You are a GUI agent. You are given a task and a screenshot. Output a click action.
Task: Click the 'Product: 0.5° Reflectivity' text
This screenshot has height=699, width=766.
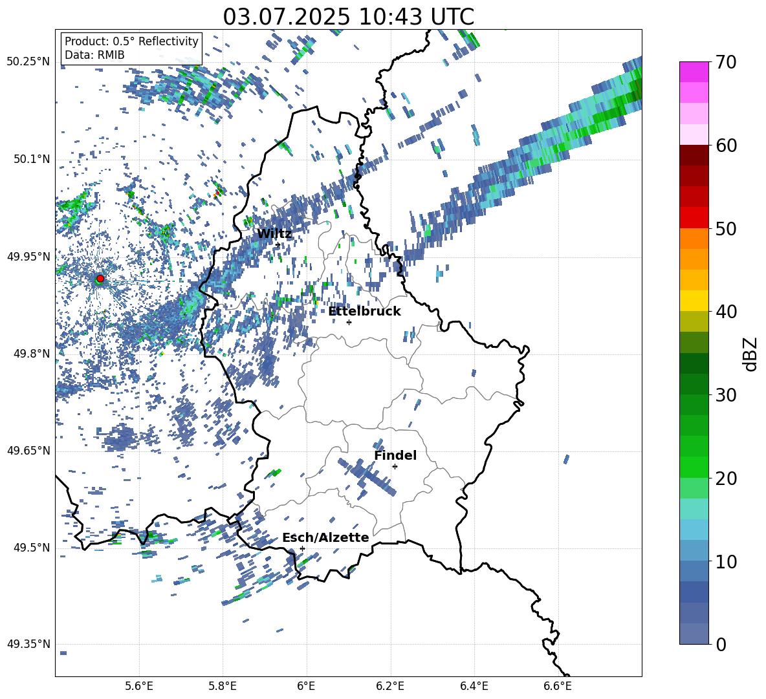point(131,41)
